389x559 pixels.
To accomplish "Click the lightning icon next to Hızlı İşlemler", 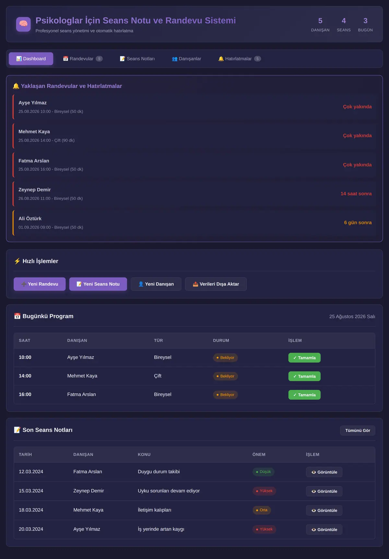I will pyautogui.click(x=17, y=261).
